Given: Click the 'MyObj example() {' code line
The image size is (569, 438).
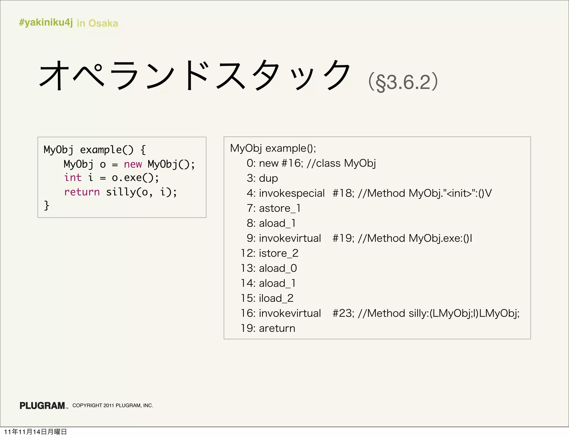Looking at the screenshot, I should click(x=95, y=150).
